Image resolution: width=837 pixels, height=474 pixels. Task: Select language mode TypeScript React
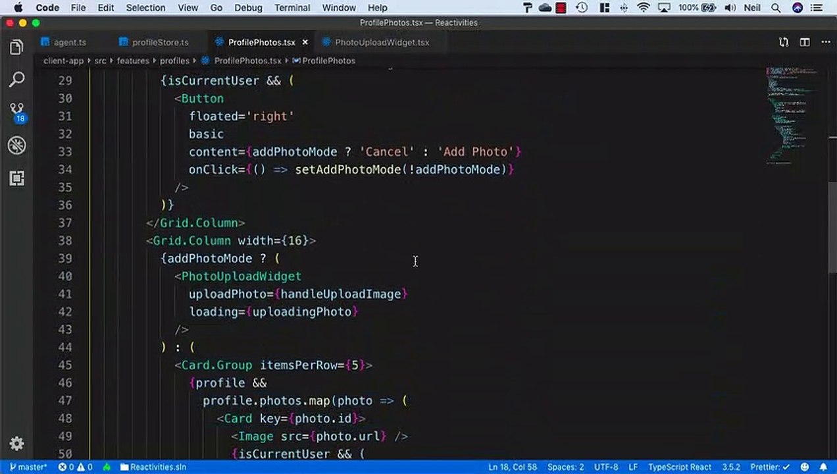[x=680, y=467]
